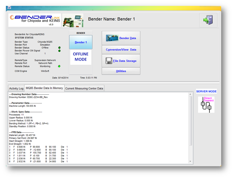233x178 pixels.
Task: Click the bender machine photo thumbnail
Action: (73, 20)
